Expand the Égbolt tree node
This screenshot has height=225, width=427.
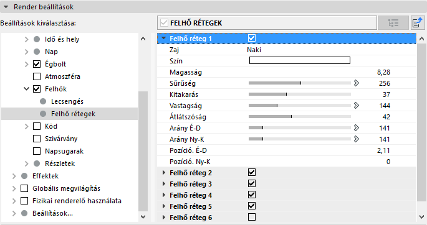(x=26, y=64)
